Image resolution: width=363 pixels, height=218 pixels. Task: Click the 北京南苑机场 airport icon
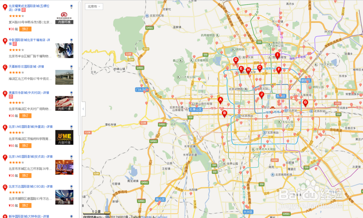(273, 174)
